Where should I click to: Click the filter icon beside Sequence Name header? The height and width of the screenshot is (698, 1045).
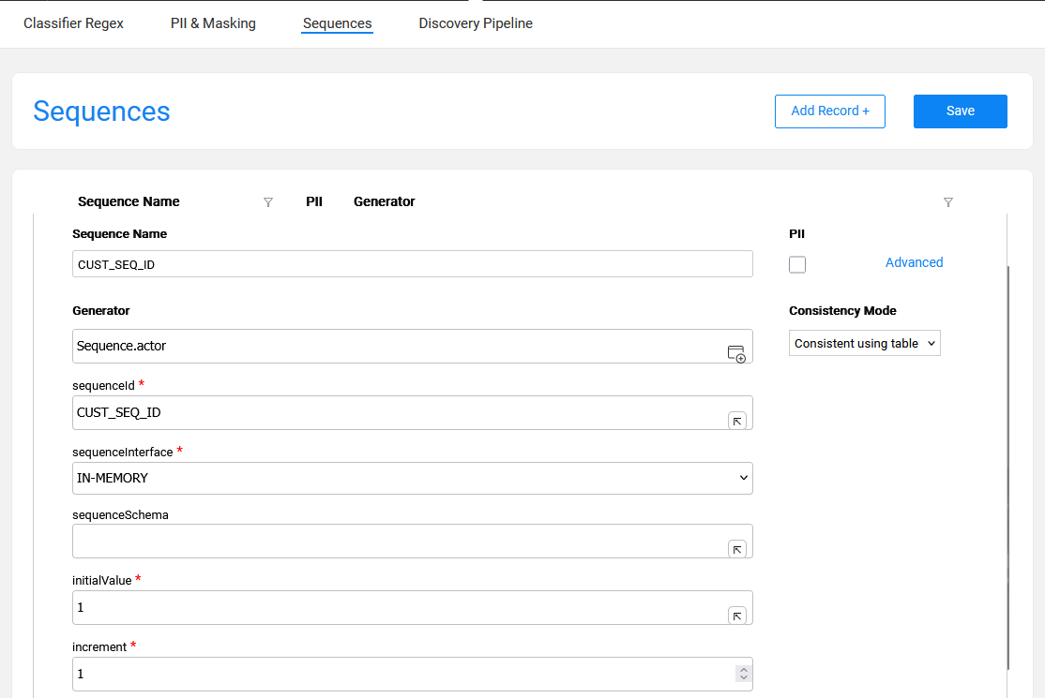tap(268, 202)
